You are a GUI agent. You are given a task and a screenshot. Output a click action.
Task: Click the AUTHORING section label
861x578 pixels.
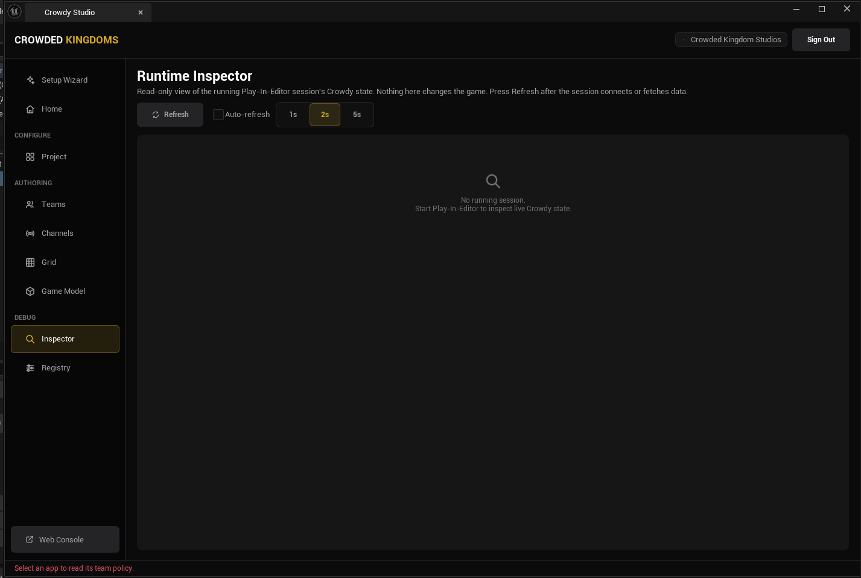(x=33, y=183)
